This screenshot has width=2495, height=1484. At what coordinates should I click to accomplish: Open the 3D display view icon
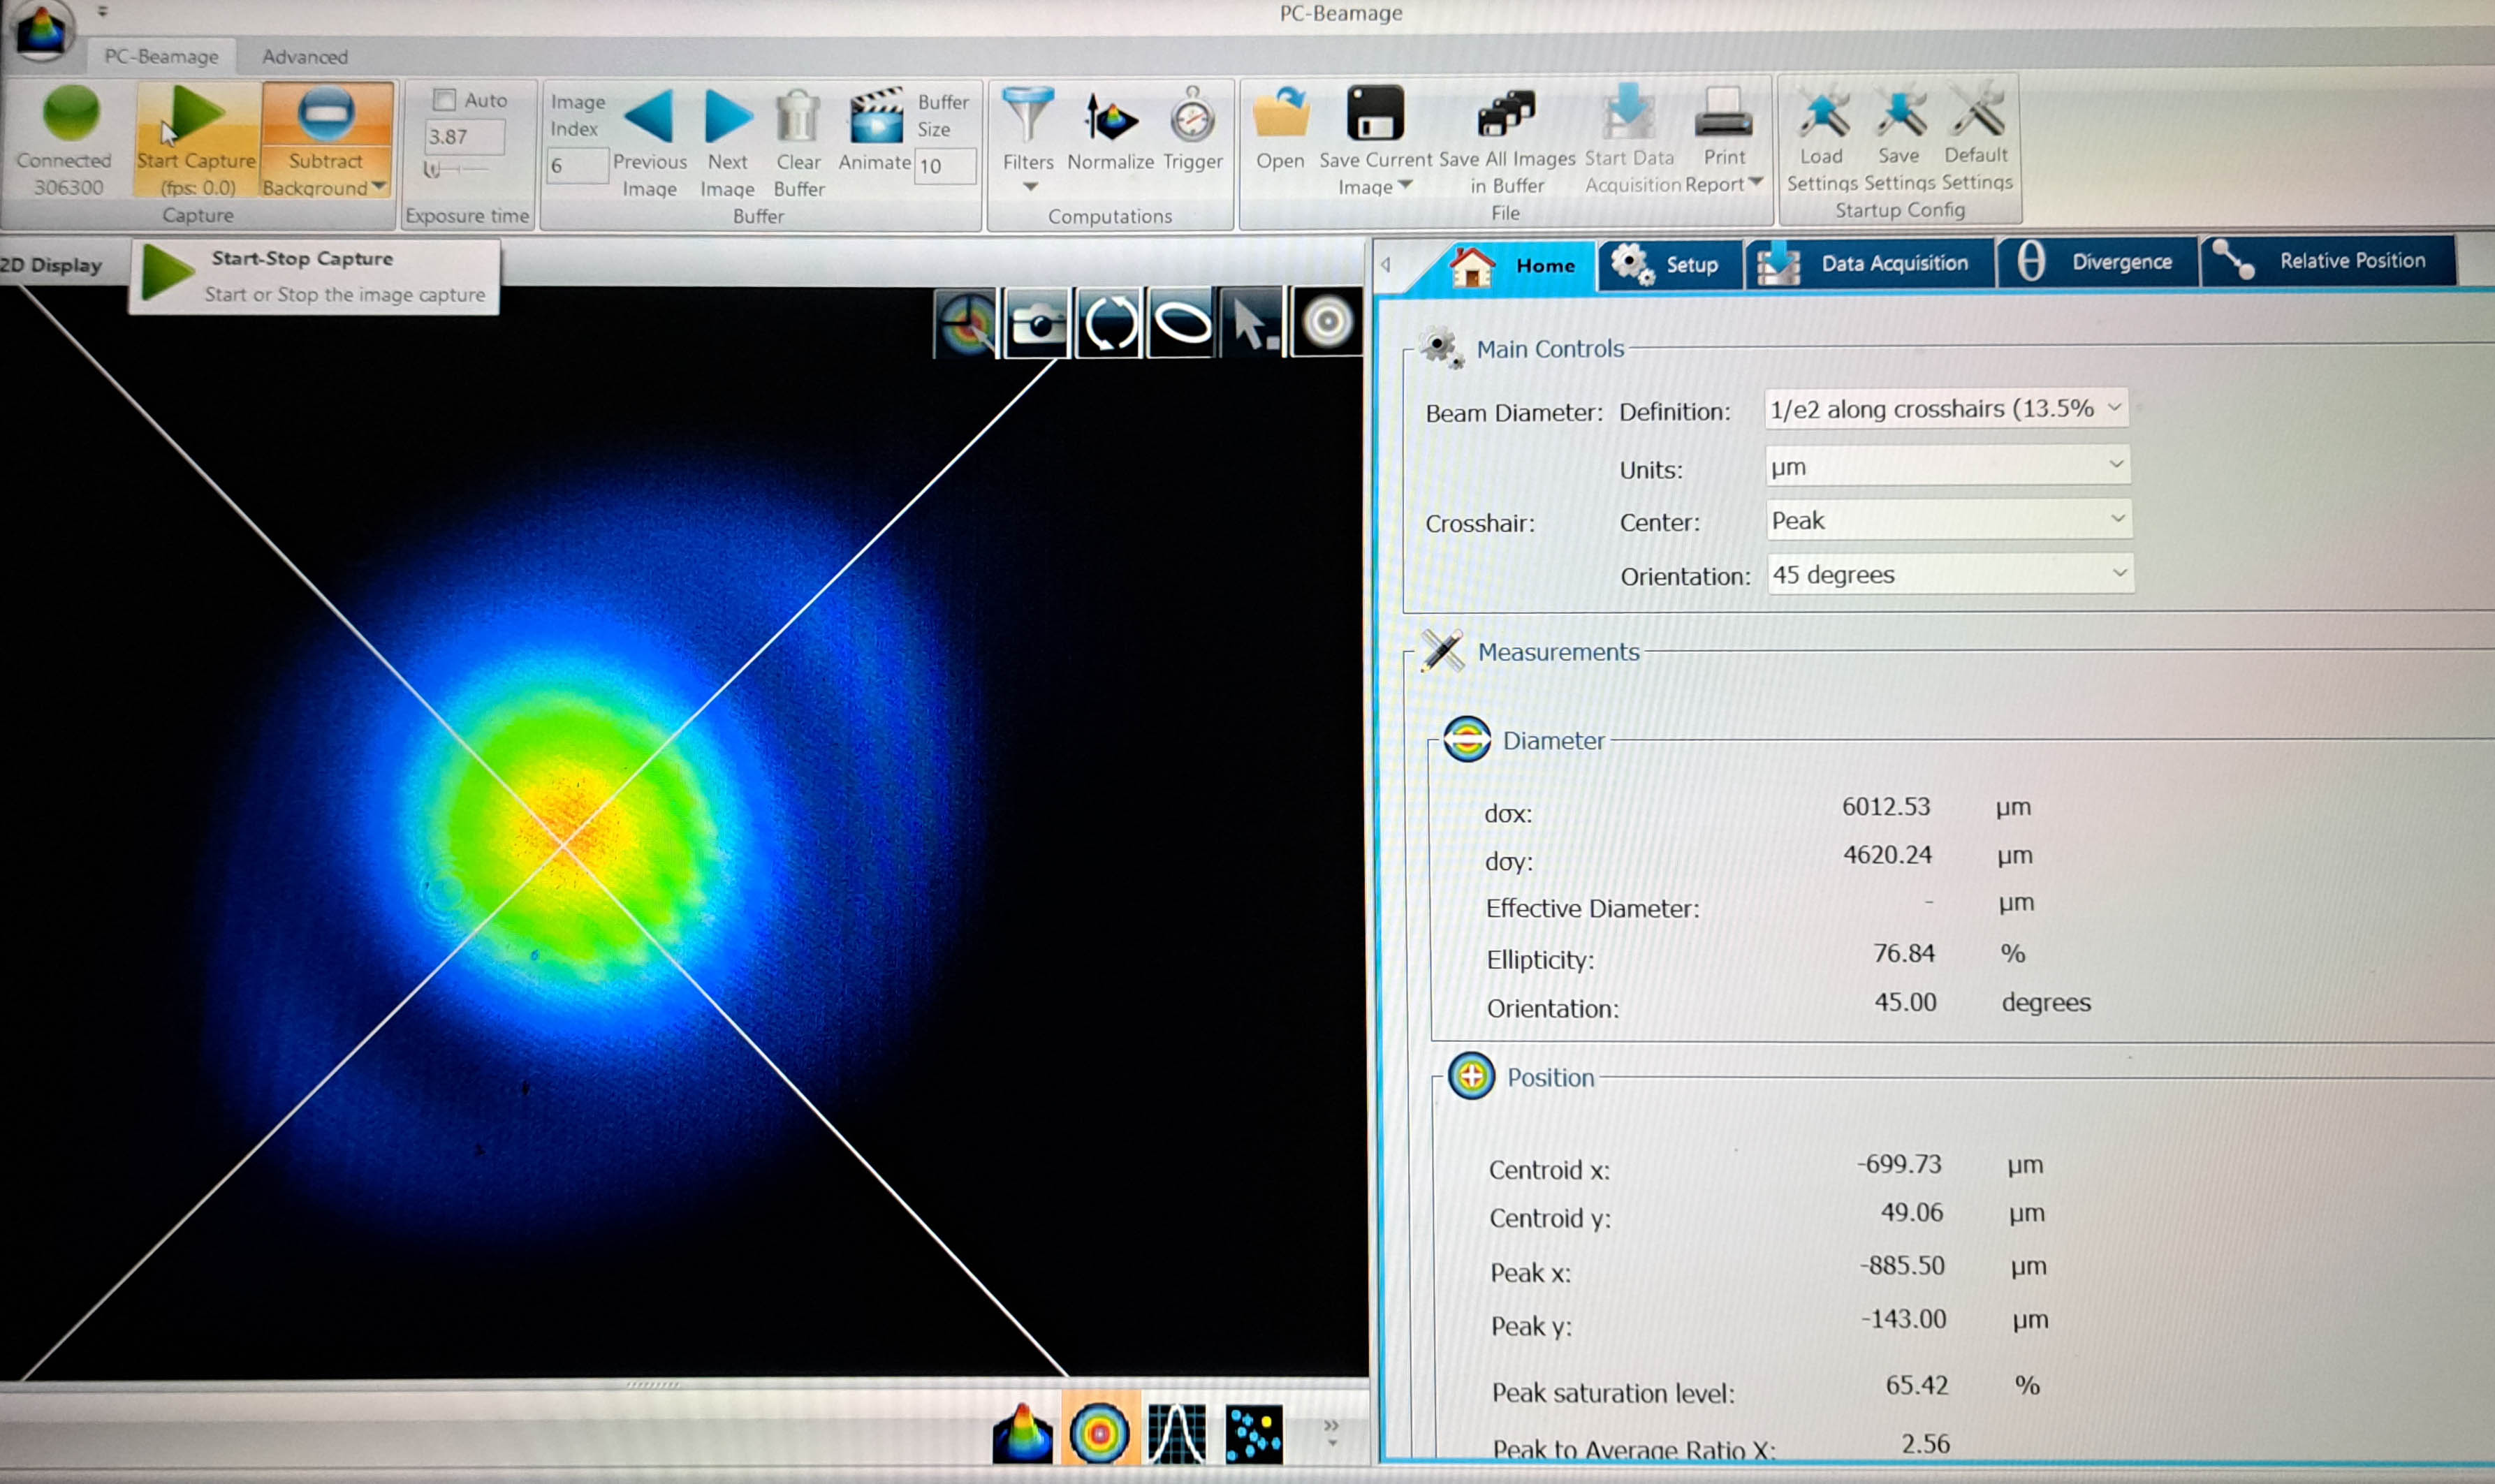coord(1022,1434)
